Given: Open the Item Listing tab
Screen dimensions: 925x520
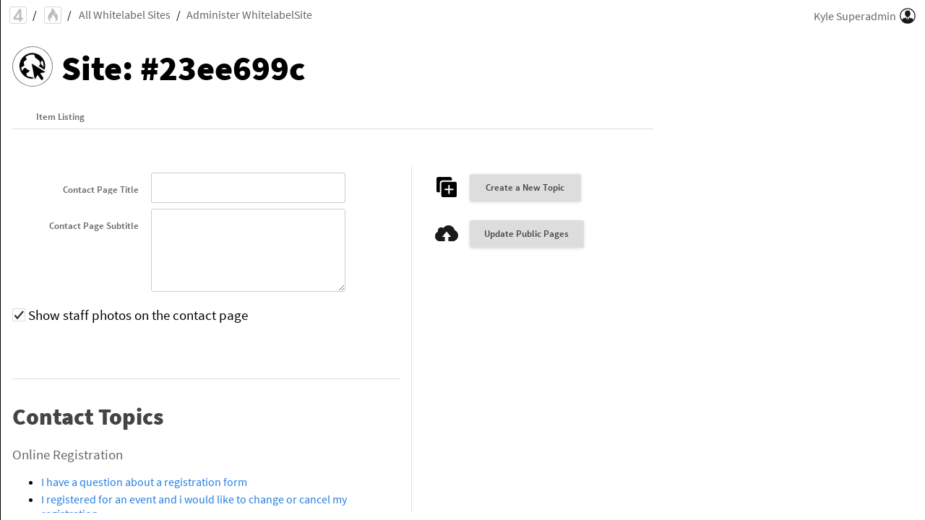Looking at the screenshot, I should click(x=60, y=117).
